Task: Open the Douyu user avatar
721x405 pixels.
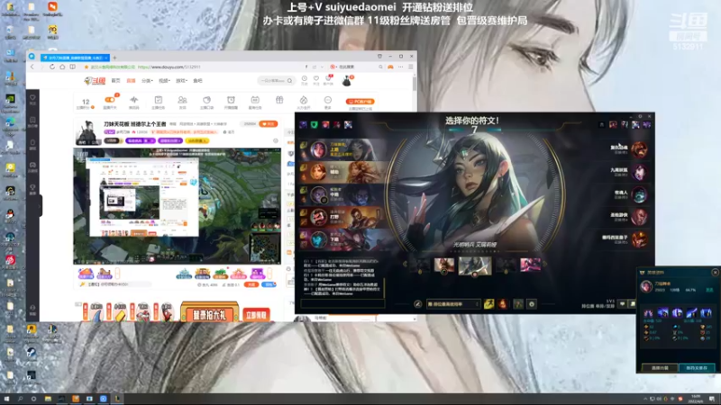Action: coord(347,81)
